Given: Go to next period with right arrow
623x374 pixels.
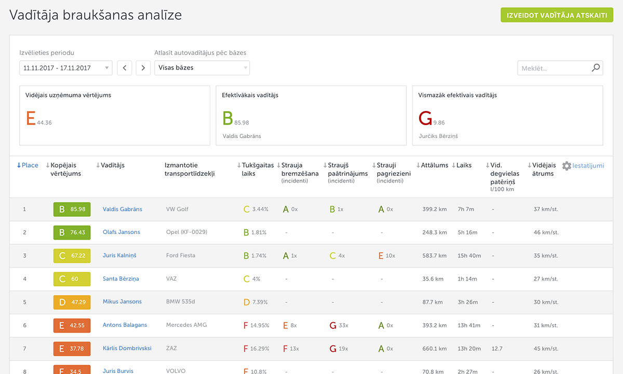Looking at the screenshot, I should coord(143,68).
